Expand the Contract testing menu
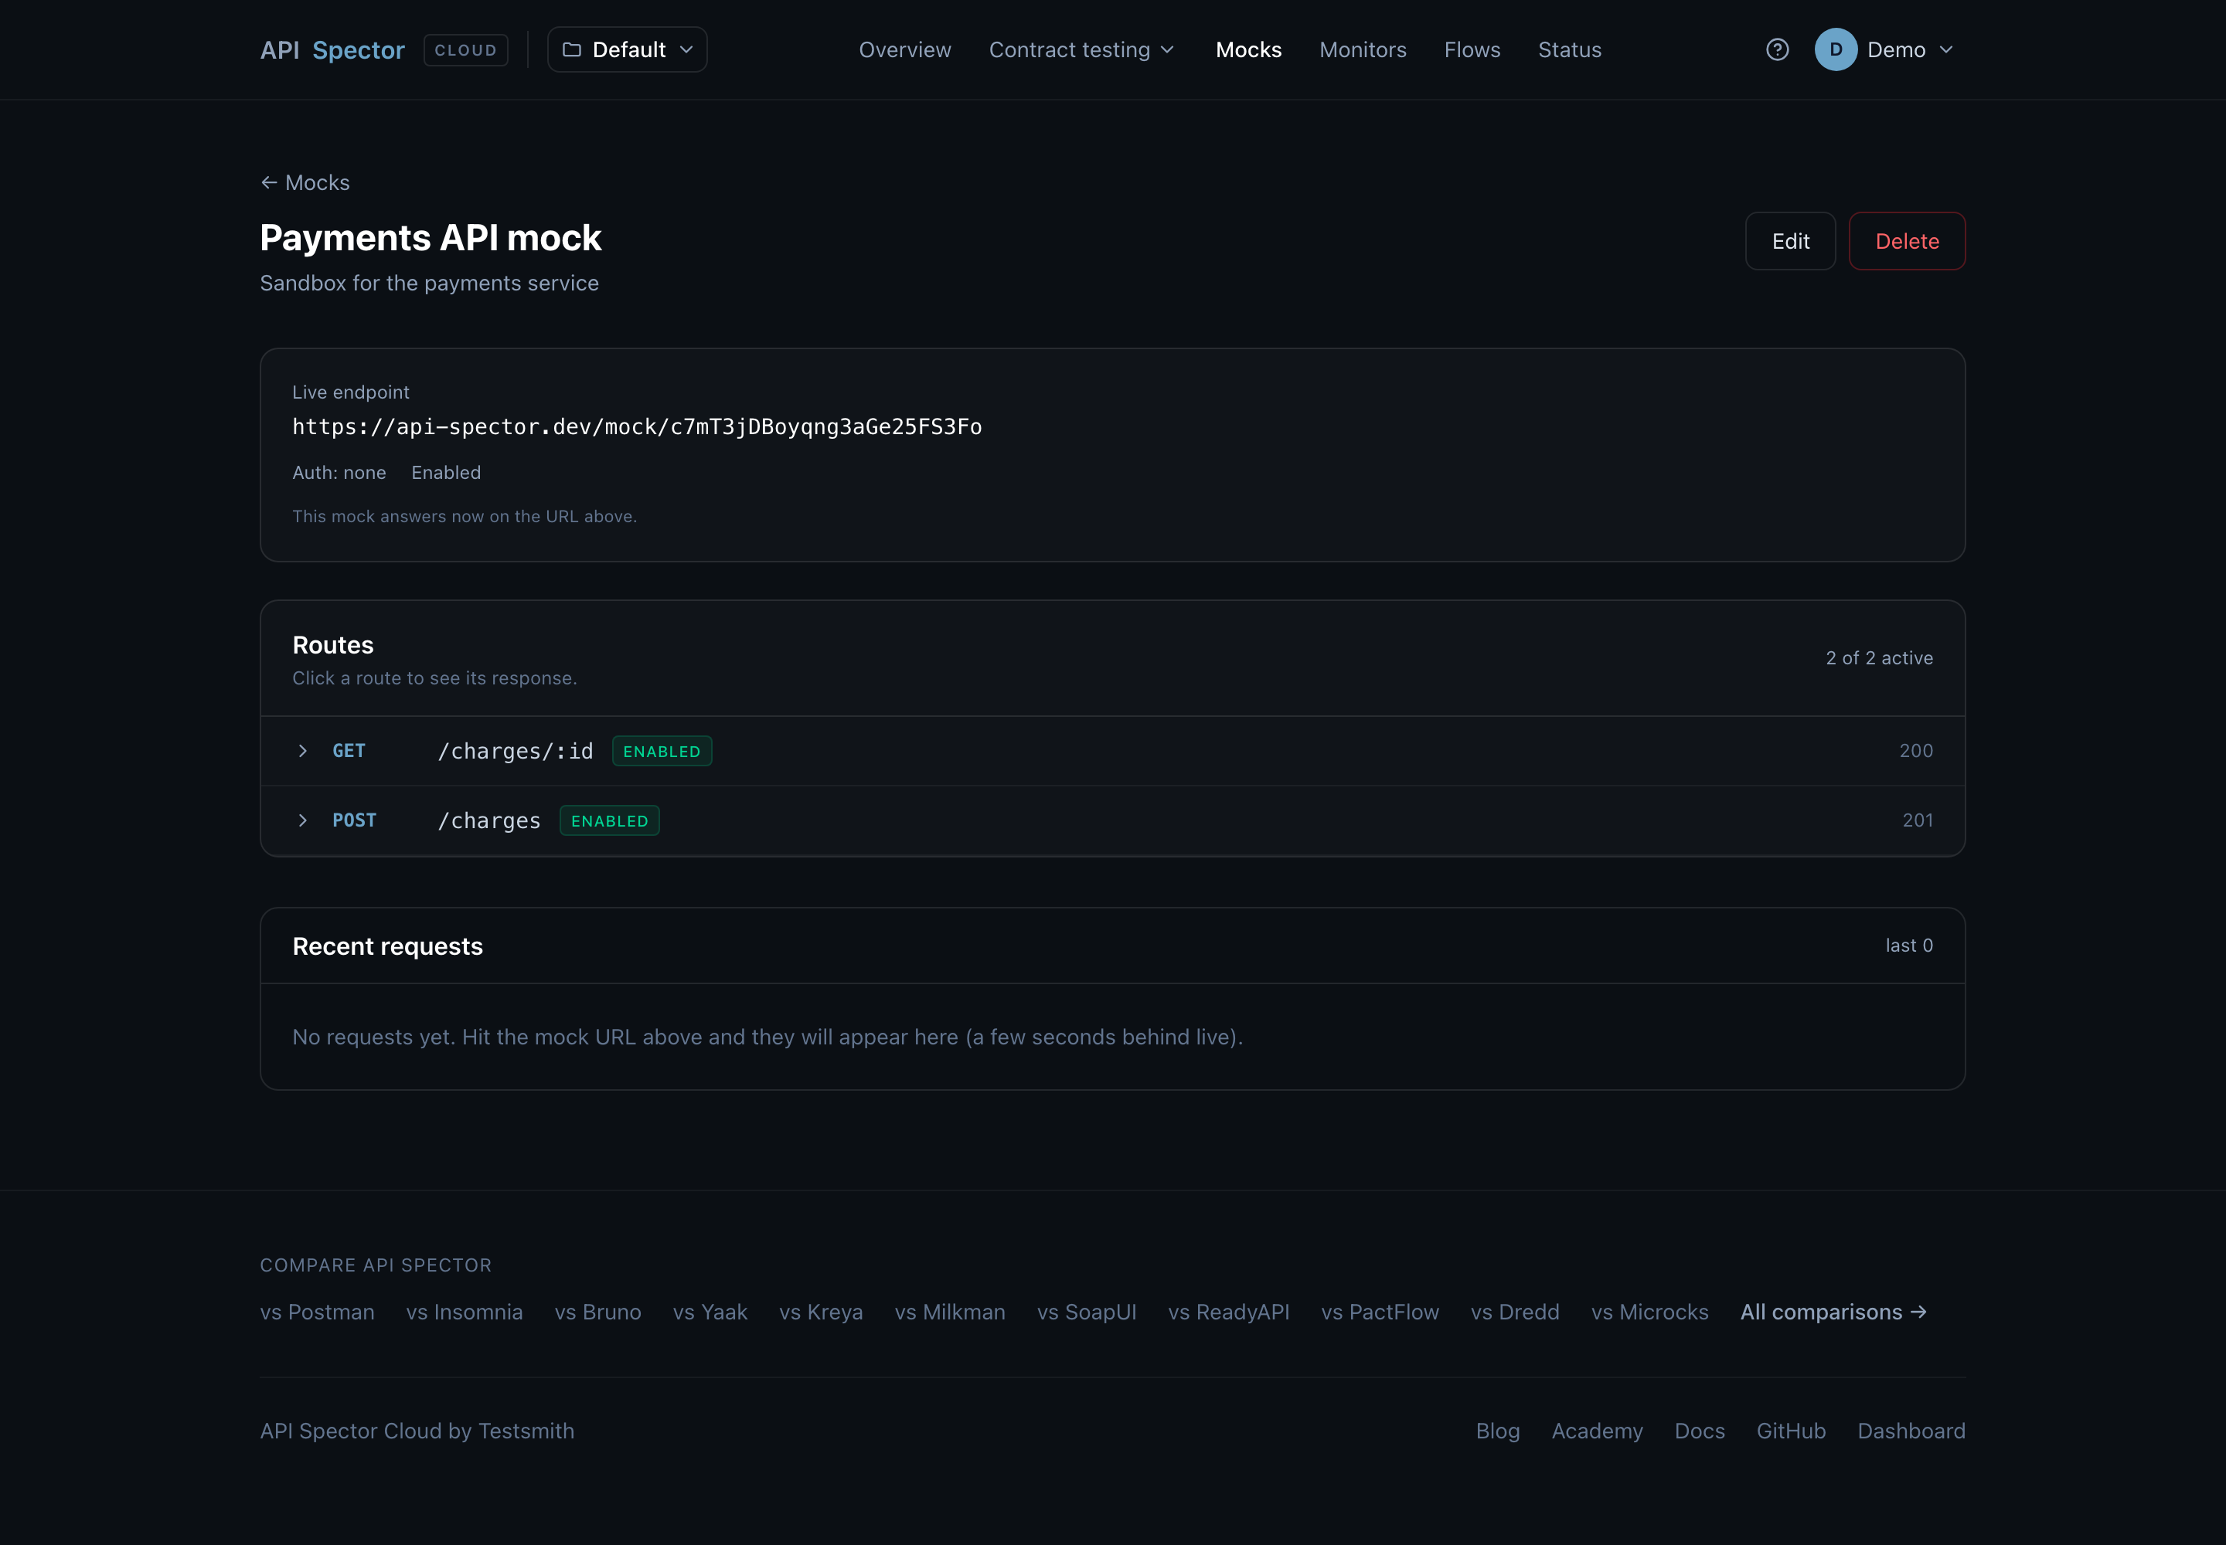The image size is (2226, 1545). 1082,49
